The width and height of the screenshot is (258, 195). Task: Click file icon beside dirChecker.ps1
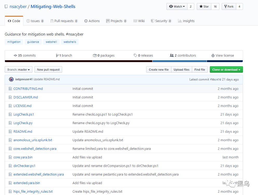click(10, 166)
